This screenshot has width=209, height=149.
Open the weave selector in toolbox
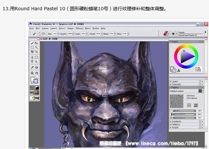(37, 93)
